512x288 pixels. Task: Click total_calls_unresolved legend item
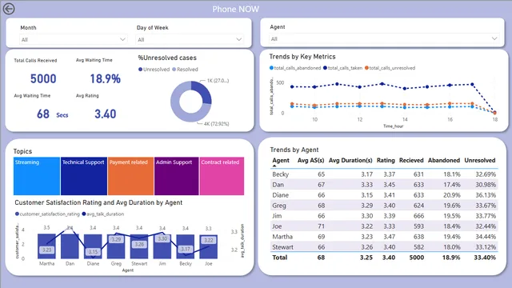point(390,68)
